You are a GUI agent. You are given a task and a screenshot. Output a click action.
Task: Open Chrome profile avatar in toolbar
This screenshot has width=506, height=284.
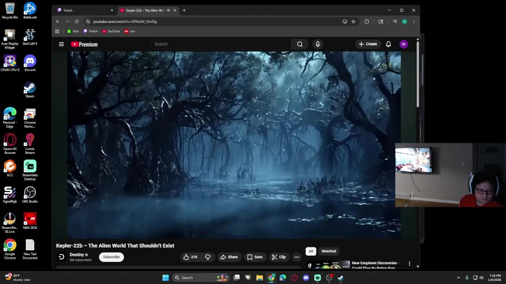click(x=404, y=22)
